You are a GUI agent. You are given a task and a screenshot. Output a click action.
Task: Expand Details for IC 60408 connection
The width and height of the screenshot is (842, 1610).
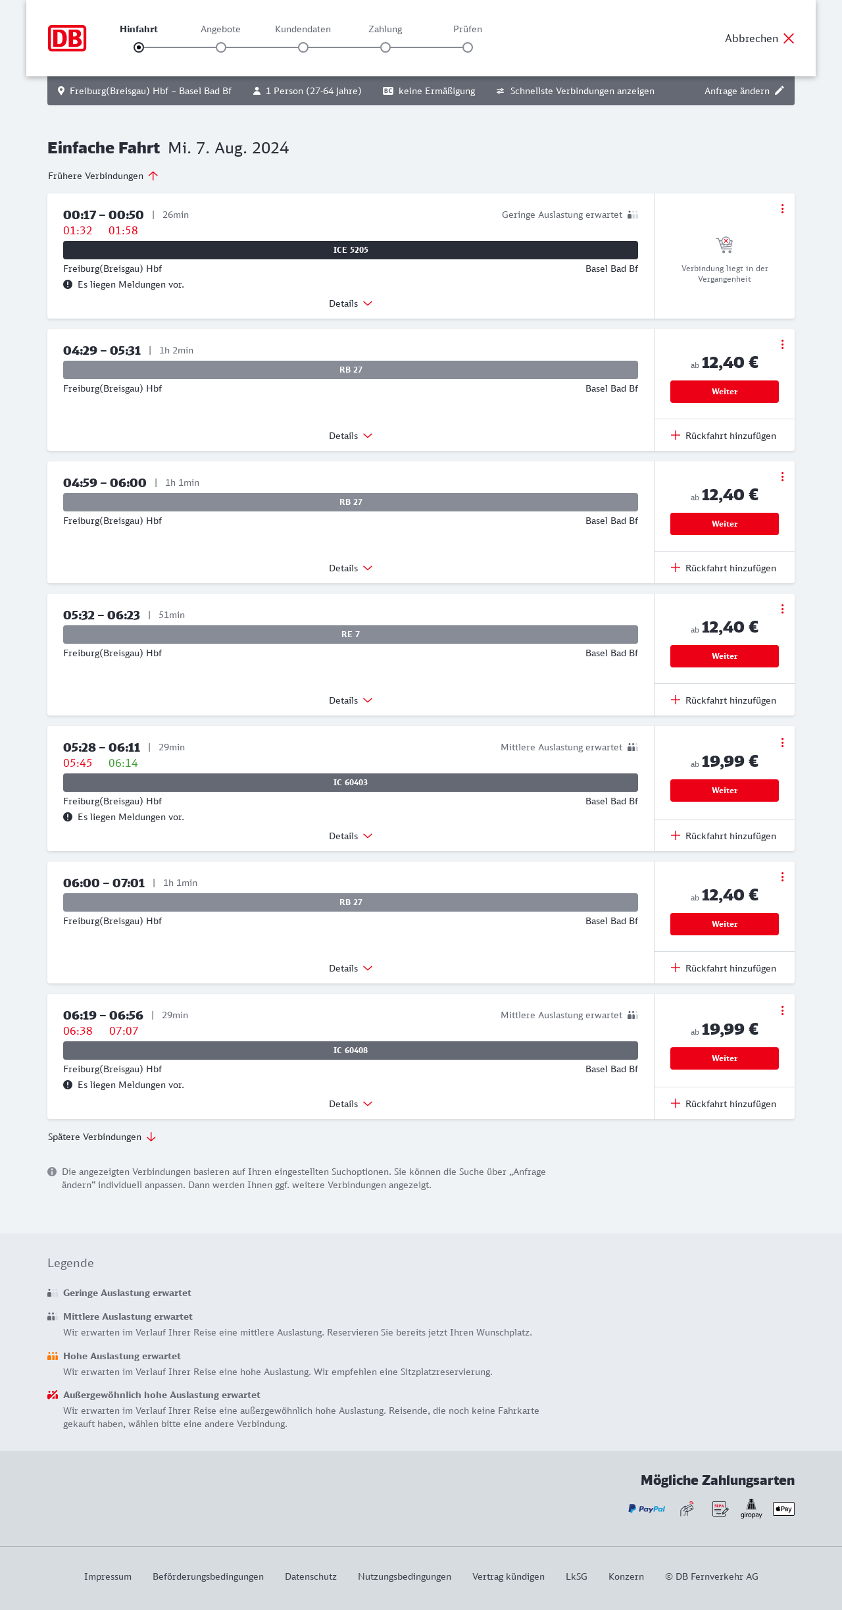click(x=351, y=1104)
